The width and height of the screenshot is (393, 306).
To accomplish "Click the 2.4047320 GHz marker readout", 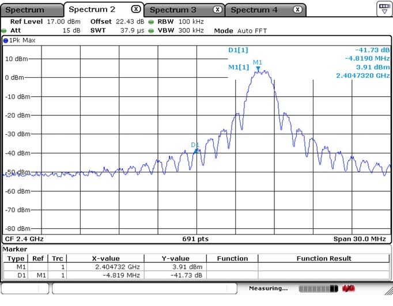I will 362,75.
